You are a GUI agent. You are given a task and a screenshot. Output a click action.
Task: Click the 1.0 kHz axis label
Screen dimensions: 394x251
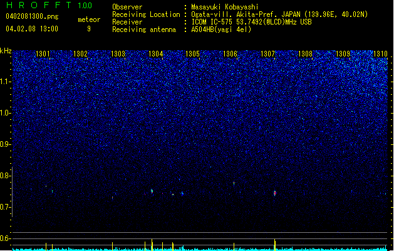6,113
